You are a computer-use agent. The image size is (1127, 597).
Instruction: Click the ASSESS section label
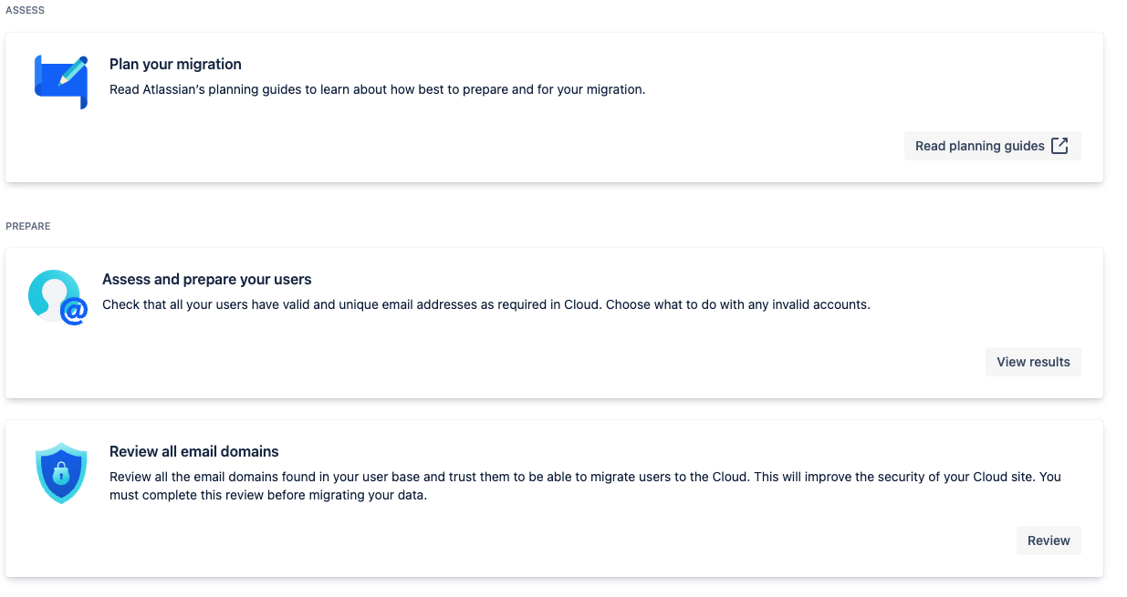[x=26, y=10]
